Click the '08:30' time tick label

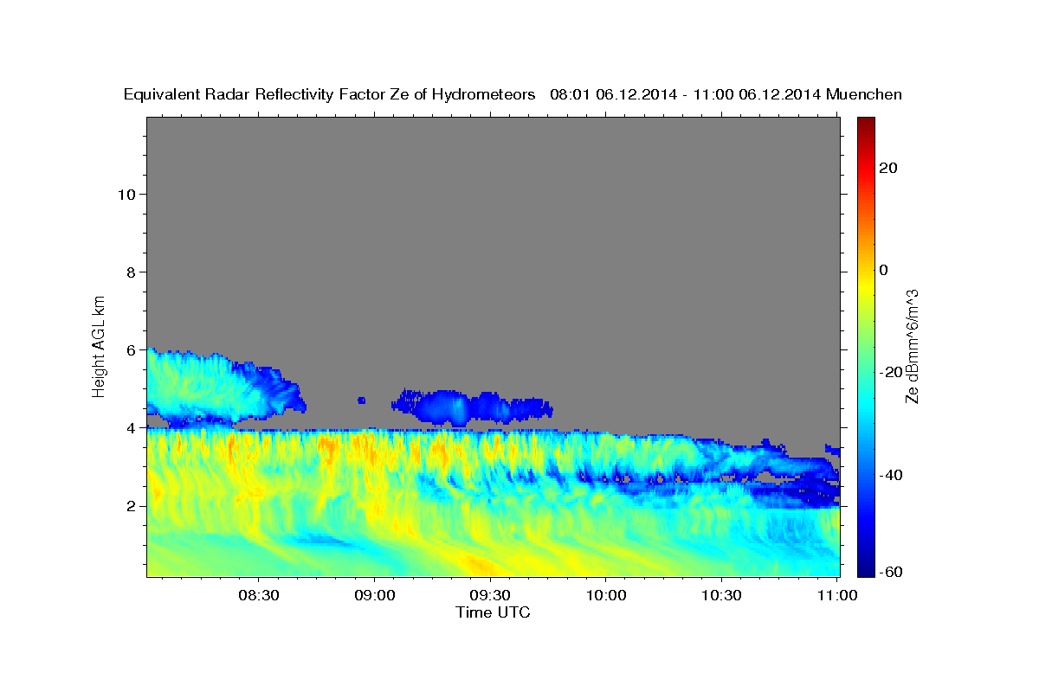pos(259,595)
